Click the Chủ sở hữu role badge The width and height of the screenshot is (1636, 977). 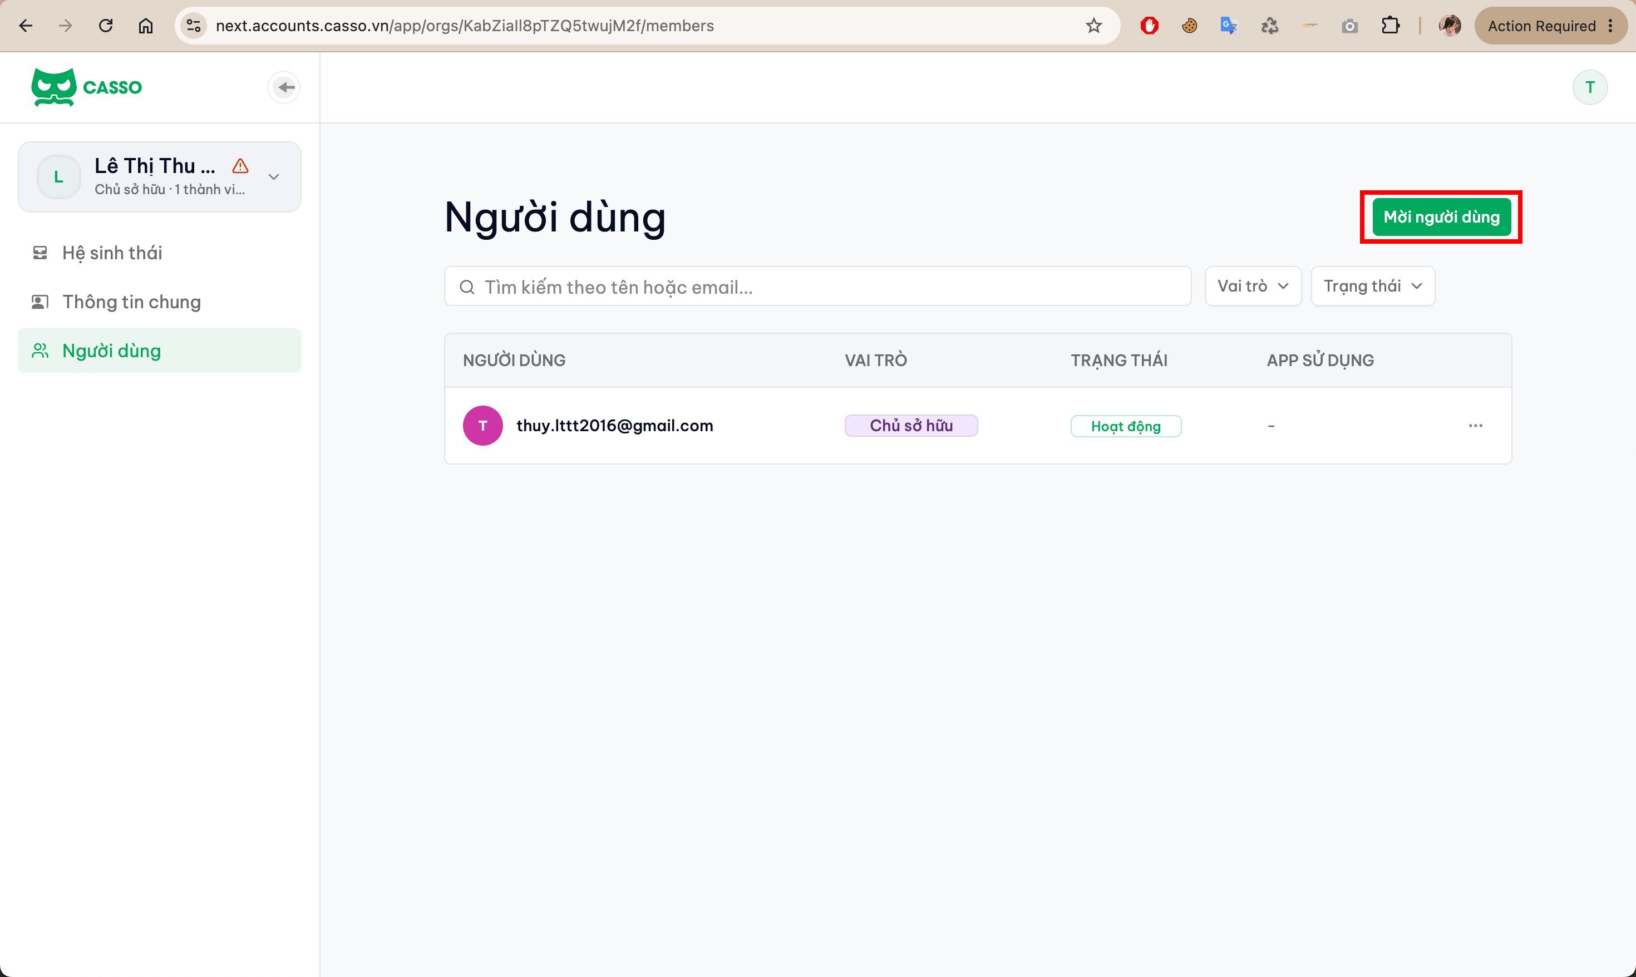pyautogui.click(x=910, y=425)
